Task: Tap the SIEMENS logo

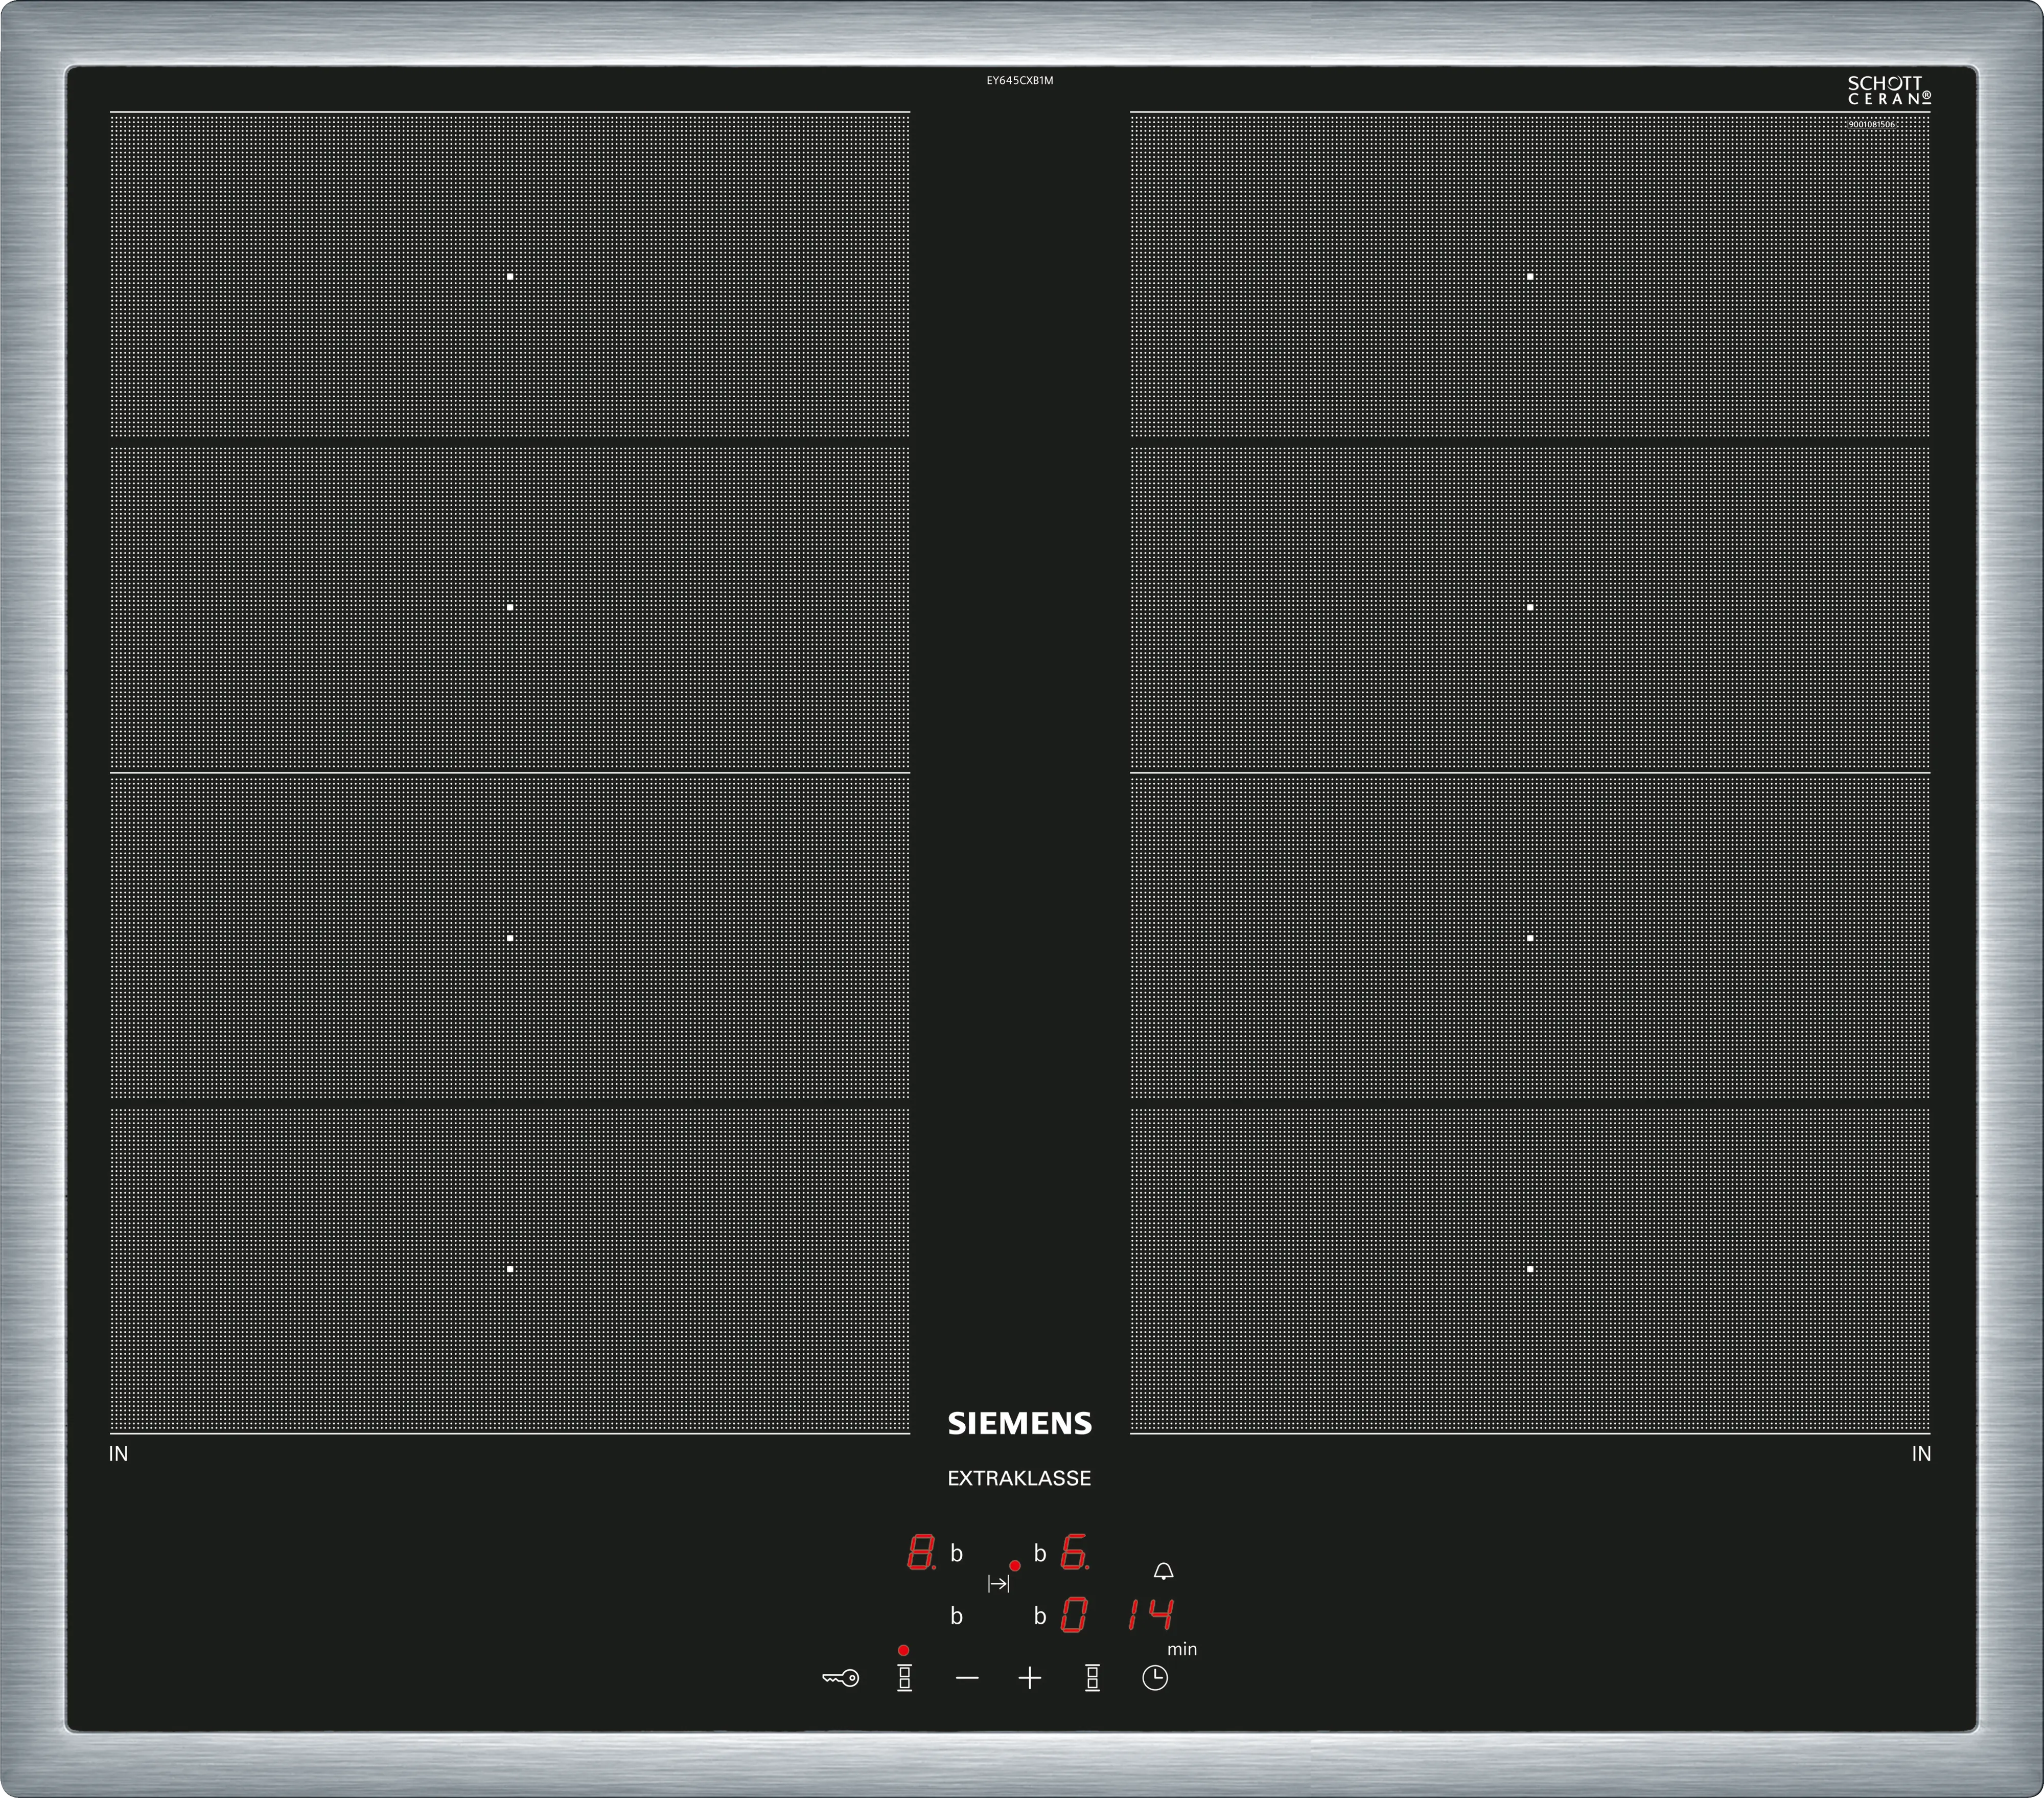Action: (x=1019, y=1424)
